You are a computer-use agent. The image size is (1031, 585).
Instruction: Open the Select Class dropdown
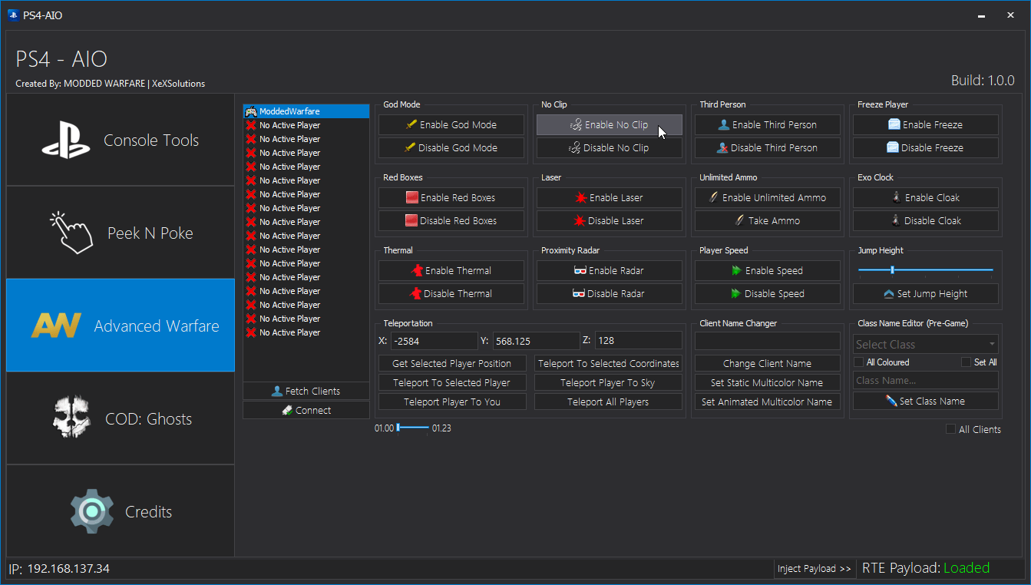pos(925,343)
